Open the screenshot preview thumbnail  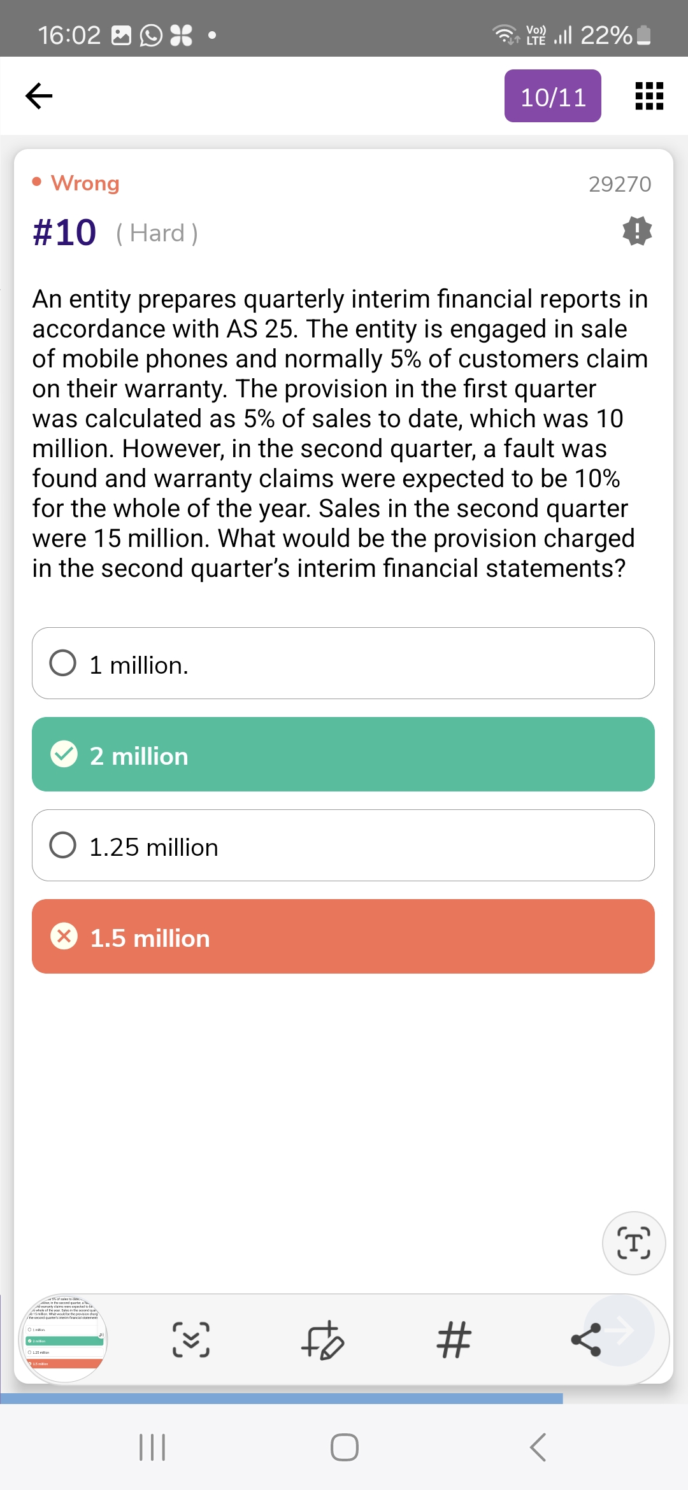[x=64, y=1338]
